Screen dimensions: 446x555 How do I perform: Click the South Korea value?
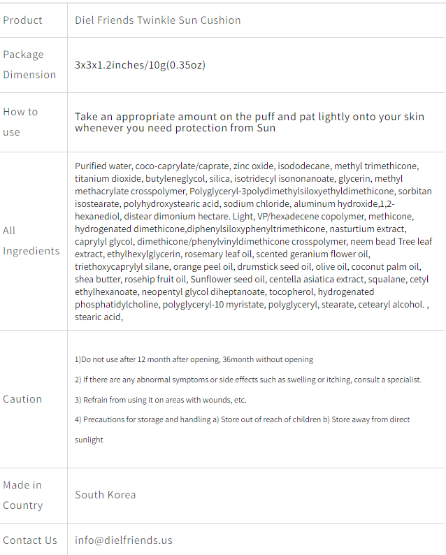(x=105, y=495)
